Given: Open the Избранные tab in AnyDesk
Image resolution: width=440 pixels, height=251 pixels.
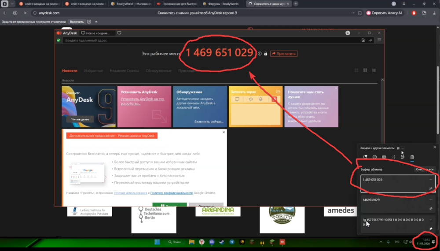Looking at the screenshot, I should [x=93, y=71].
